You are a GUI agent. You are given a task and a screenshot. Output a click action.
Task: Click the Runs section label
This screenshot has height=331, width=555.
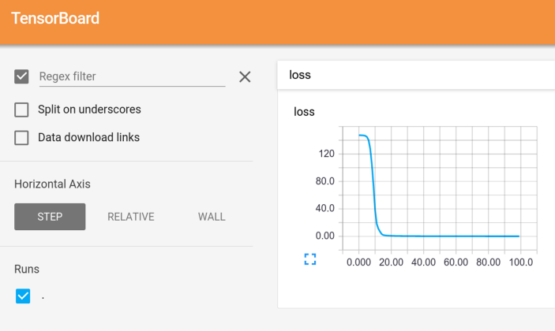coord(27,270)
